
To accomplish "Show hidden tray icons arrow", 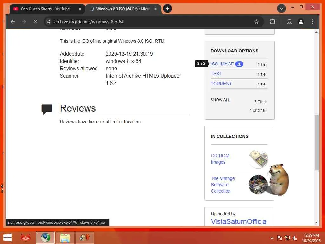I will [272, 238].
